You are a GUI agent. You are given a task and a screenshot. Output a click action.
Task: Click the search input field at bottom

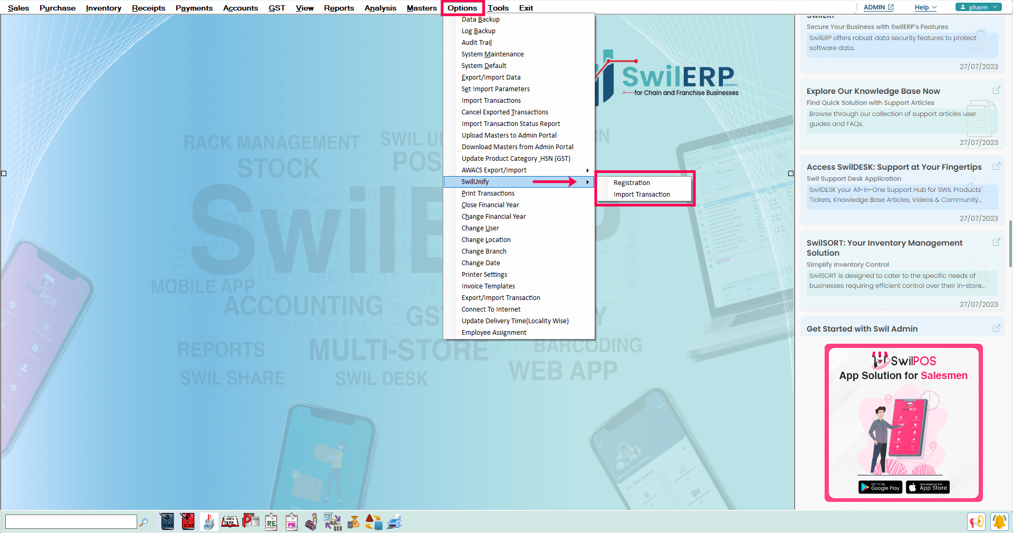click(71, 522)
